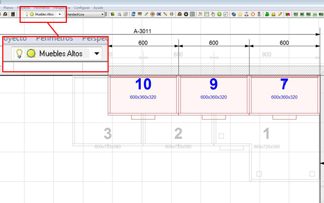Open the Ayuda menu

click(x=98, y=8)
